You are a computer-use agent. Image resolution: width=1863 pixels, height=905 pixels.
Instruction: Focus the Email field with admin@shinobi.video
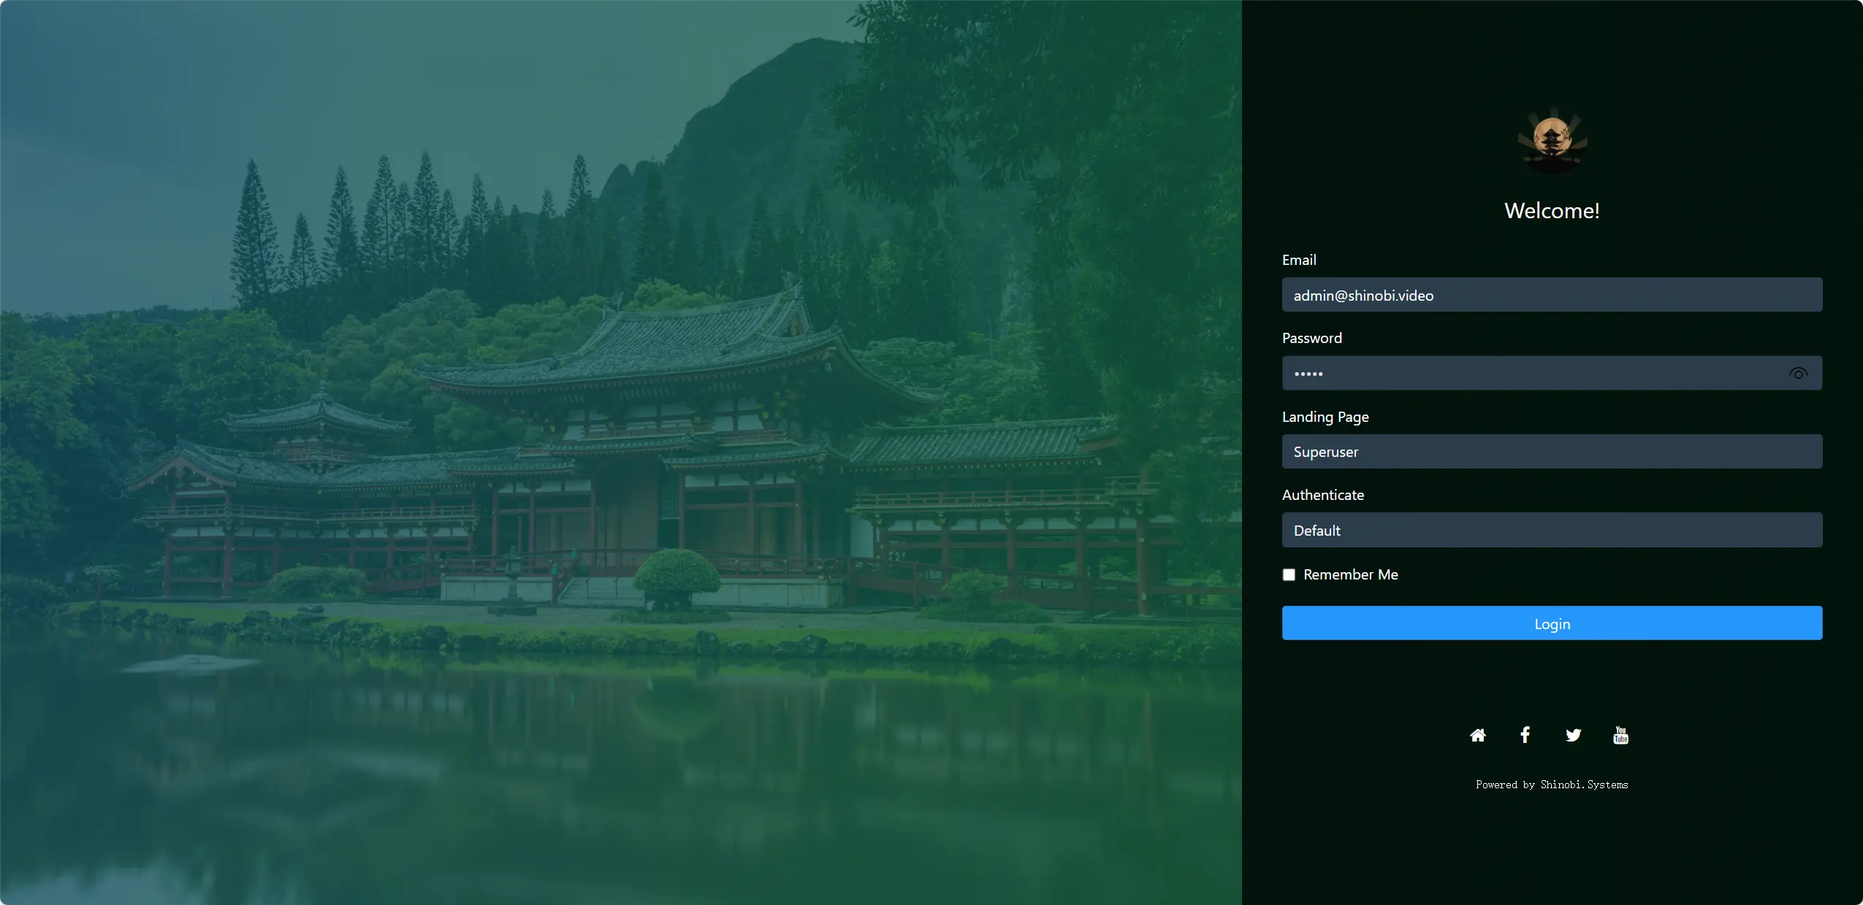tap(1552, 295)
